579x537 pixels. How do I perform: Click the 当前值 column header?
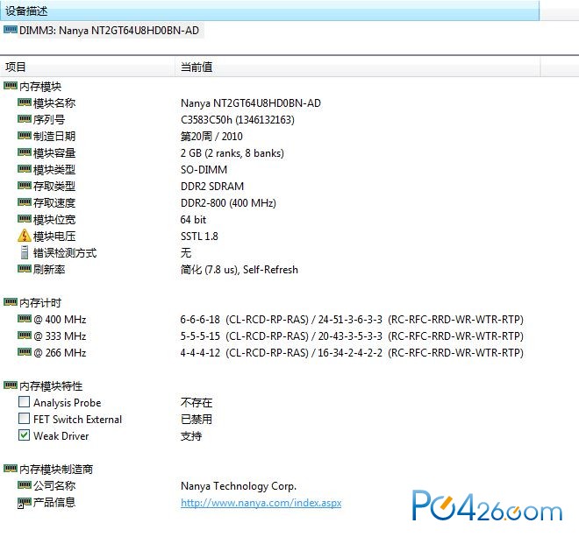(x=357, y=67)
